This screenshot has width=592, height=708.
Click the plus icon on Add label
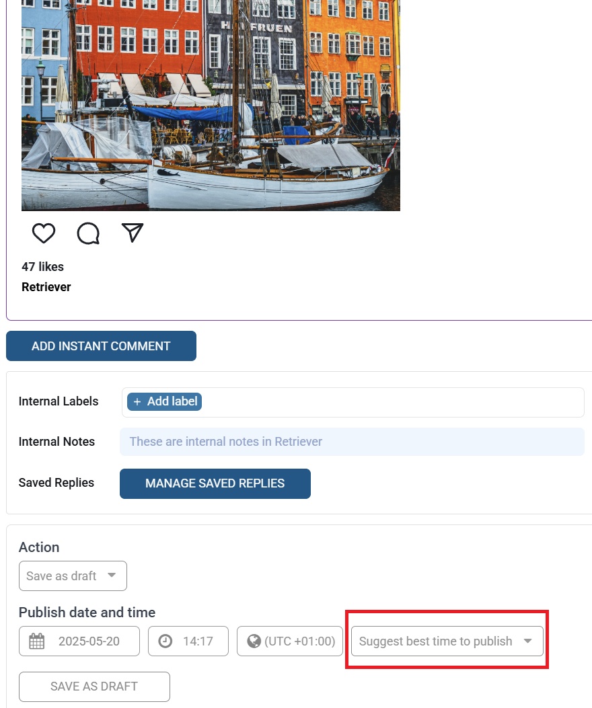tap(137, 401)
